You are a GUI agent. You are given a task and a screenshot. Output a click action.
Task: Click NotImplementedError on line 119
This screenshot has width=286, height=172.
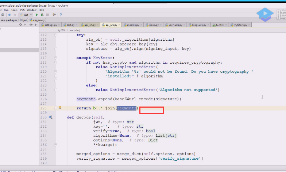[133, 67]
